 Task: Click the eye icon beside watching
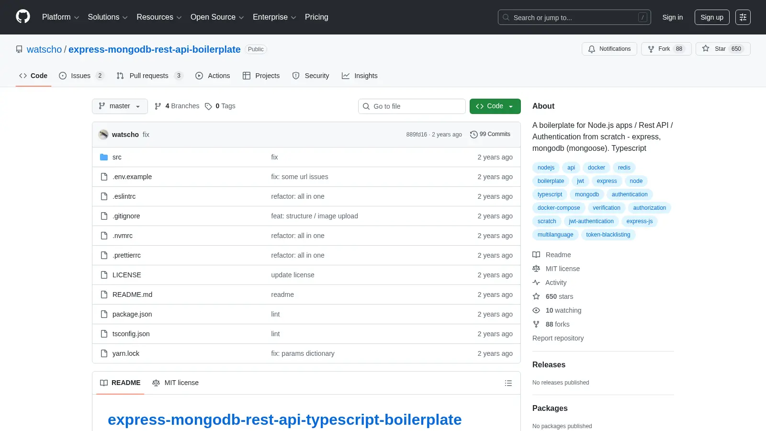pos(536,310)
